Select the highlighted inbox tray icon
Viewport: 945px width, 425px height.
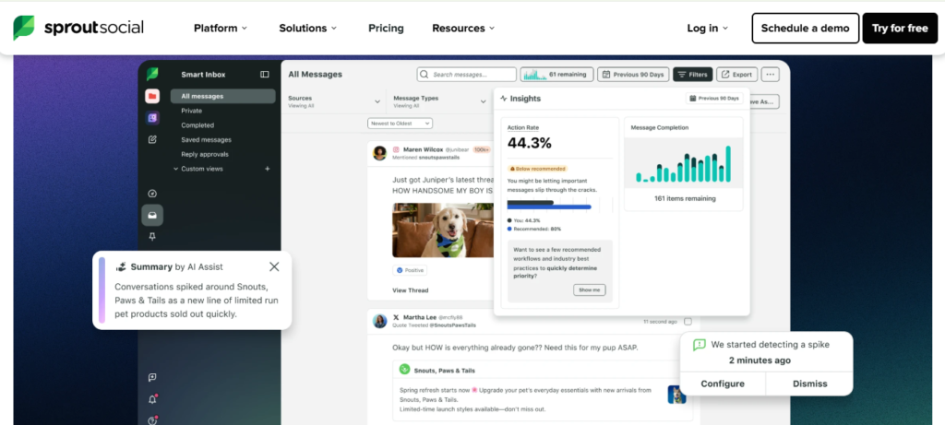click(x=152, y=215)
